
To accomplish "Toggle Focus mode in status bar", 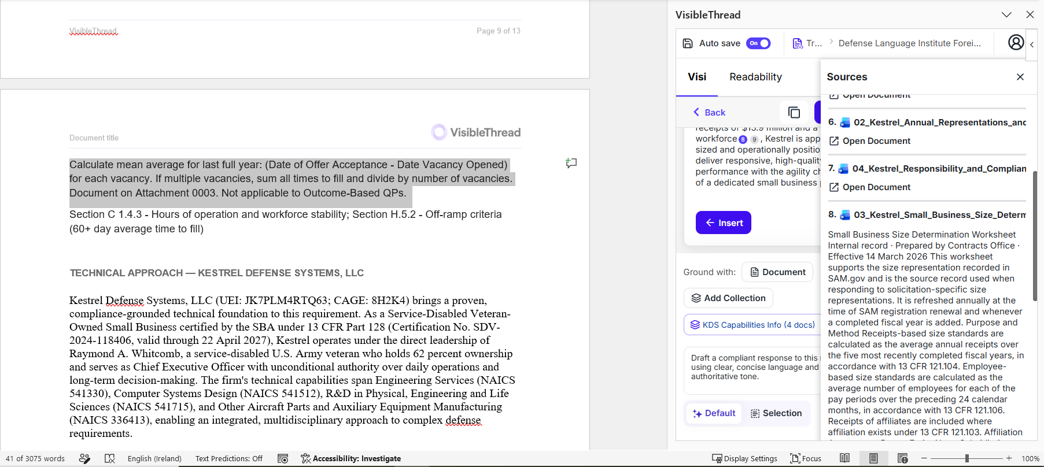I will 806,458.
